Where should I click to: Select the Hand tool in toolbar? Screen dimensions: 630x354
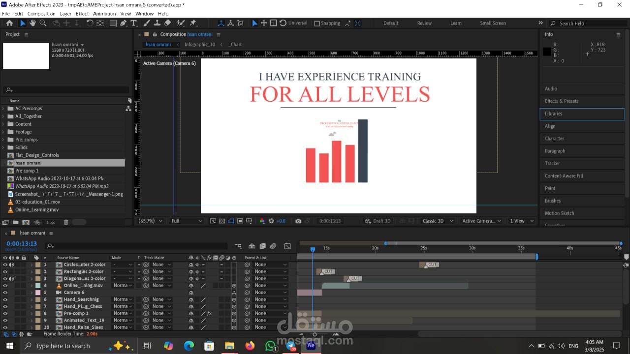click(32, 23)
